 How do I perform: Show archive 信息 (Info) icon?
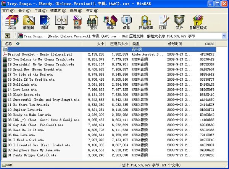[x=126, y=22]
